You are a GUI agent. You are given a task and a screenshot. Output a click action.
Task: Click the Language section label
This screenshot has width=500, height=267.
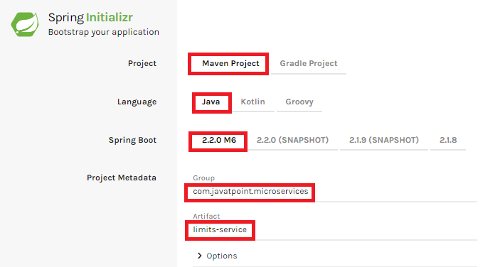point(137,102)
